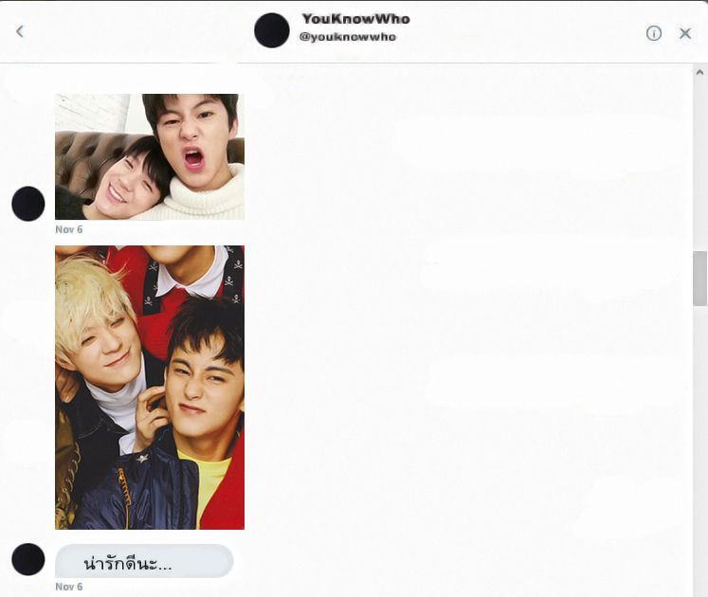Click scrollbar track below the thumb

coord(699,452)
